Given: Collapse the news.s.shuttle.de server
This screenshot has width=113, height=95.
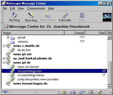Looking at the screenshot, I should (4, 46).
